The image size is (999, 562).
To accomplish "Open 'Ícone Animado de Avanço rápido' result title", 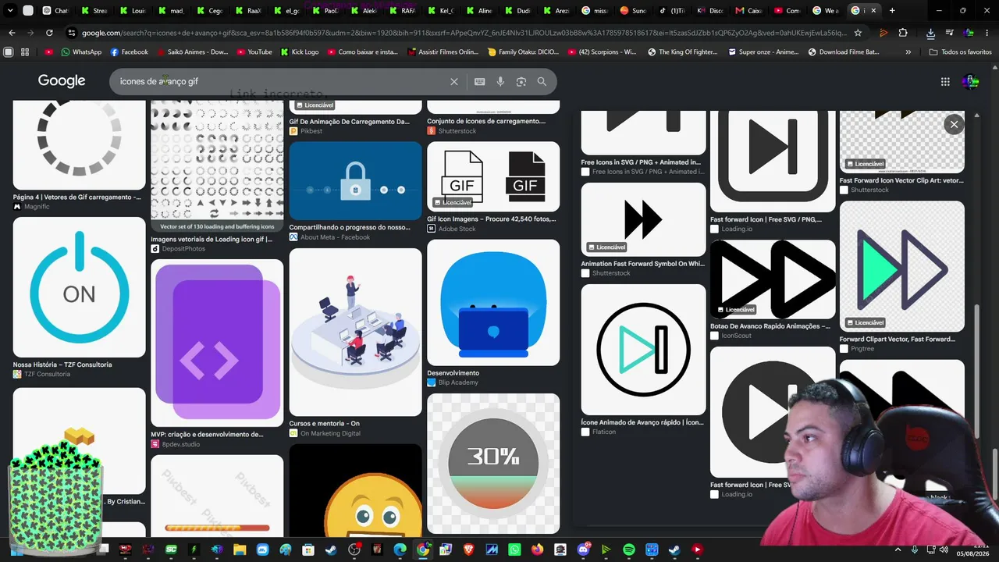I will pos(642,422).
